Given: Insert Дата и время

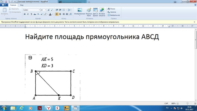Looking at the screenshot, I should 95,12.
